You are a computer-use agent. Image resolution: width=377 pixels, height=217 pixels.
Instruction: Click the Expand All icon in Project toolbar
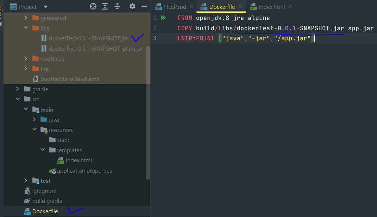point(105,6)
